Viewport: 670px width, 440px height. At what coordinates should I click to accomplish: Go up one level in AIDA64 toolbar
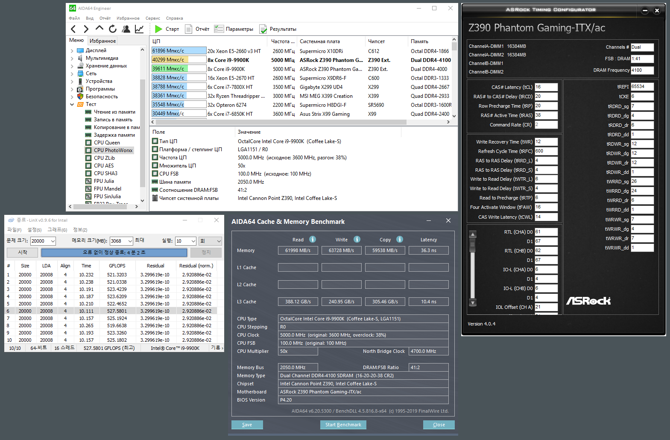[x=99, y=29]
